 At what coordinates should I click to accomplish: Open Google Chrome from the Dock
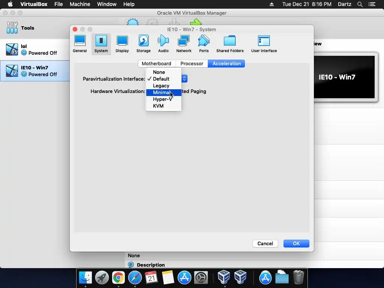pyautogui.click(x=118, y=278)
